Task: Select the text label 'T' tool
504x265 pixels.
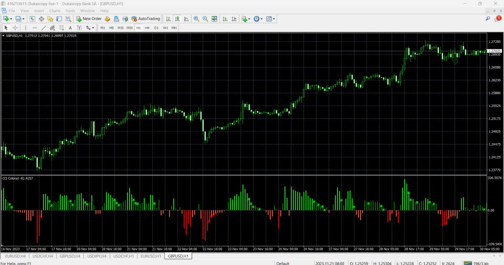Action: pos(79,28)
